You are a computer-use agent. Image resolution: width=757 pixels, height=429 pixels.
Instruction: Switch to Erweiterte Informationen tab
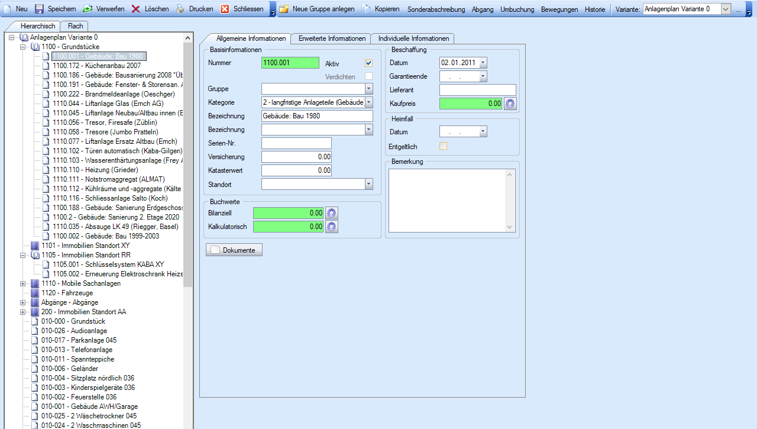click(332, 38)
